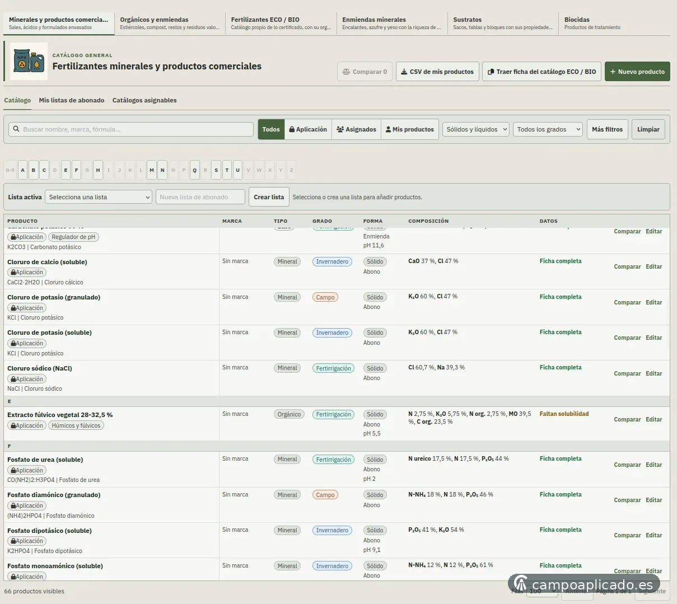Viewport: 677px width, 604px height.
Task: Switch to Fertilizantes ECO / BIO tab
Action: tap(281, 23)
